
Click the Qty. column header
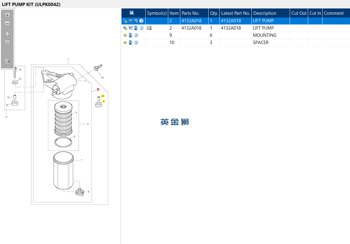pos(214,13)
